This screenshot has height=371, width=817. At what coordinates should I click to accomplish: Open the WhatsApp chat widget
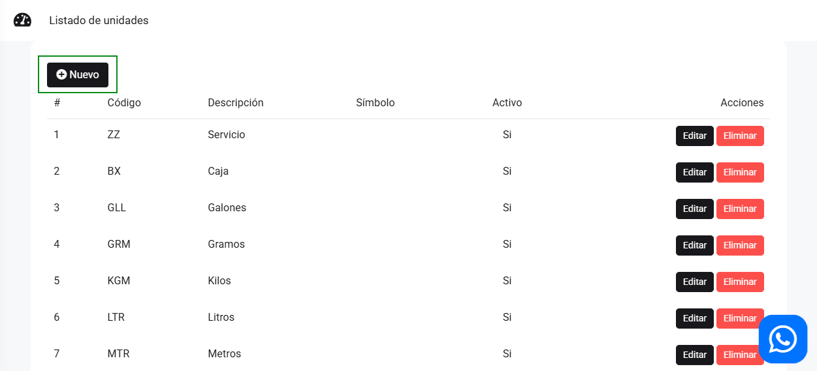coord(782,339)
